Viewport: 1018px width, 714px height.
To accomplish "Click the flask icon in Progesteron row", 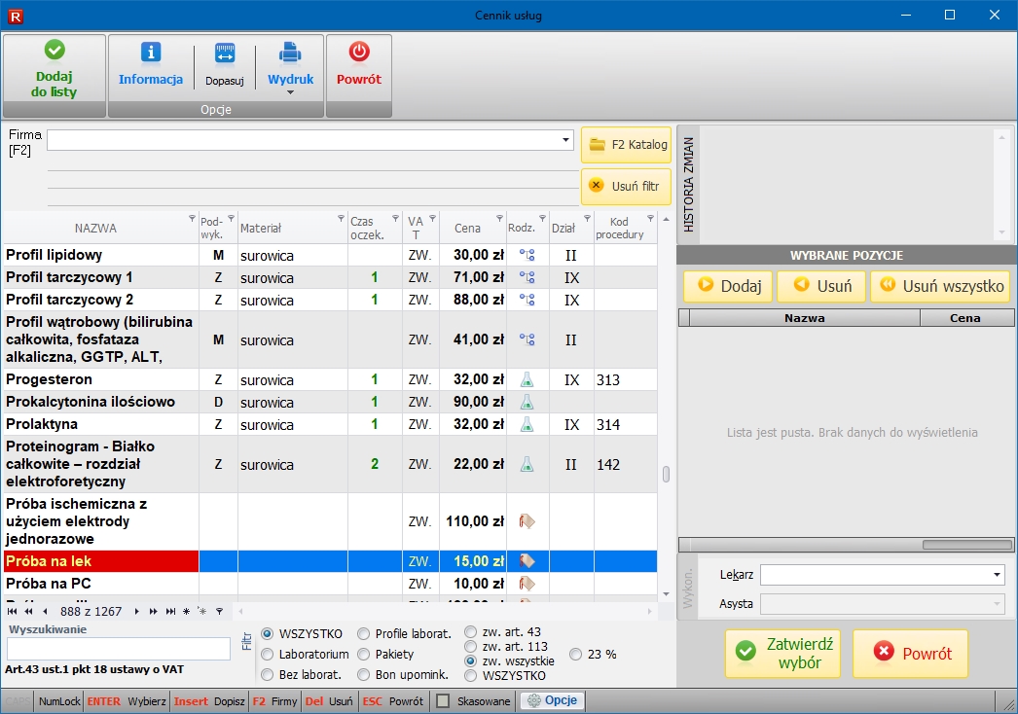I will click(x=527, y=379).
